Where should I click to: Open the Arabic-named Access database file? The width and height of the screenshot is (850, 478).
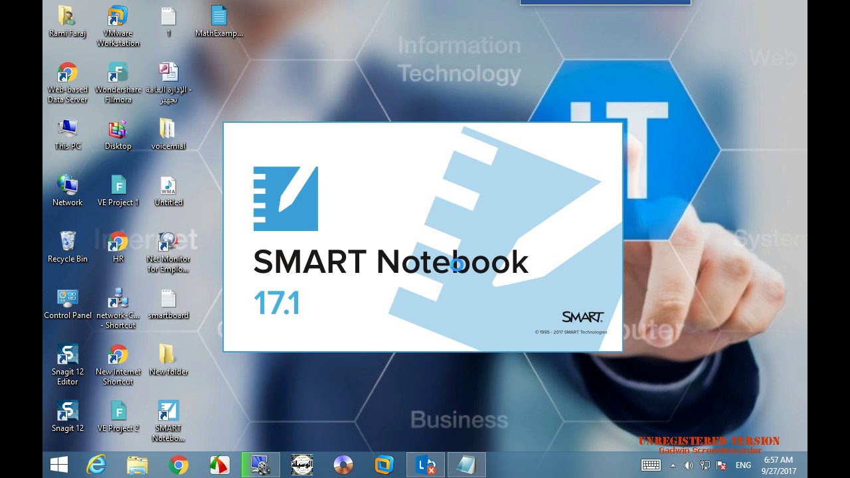(x=169, y=83)
